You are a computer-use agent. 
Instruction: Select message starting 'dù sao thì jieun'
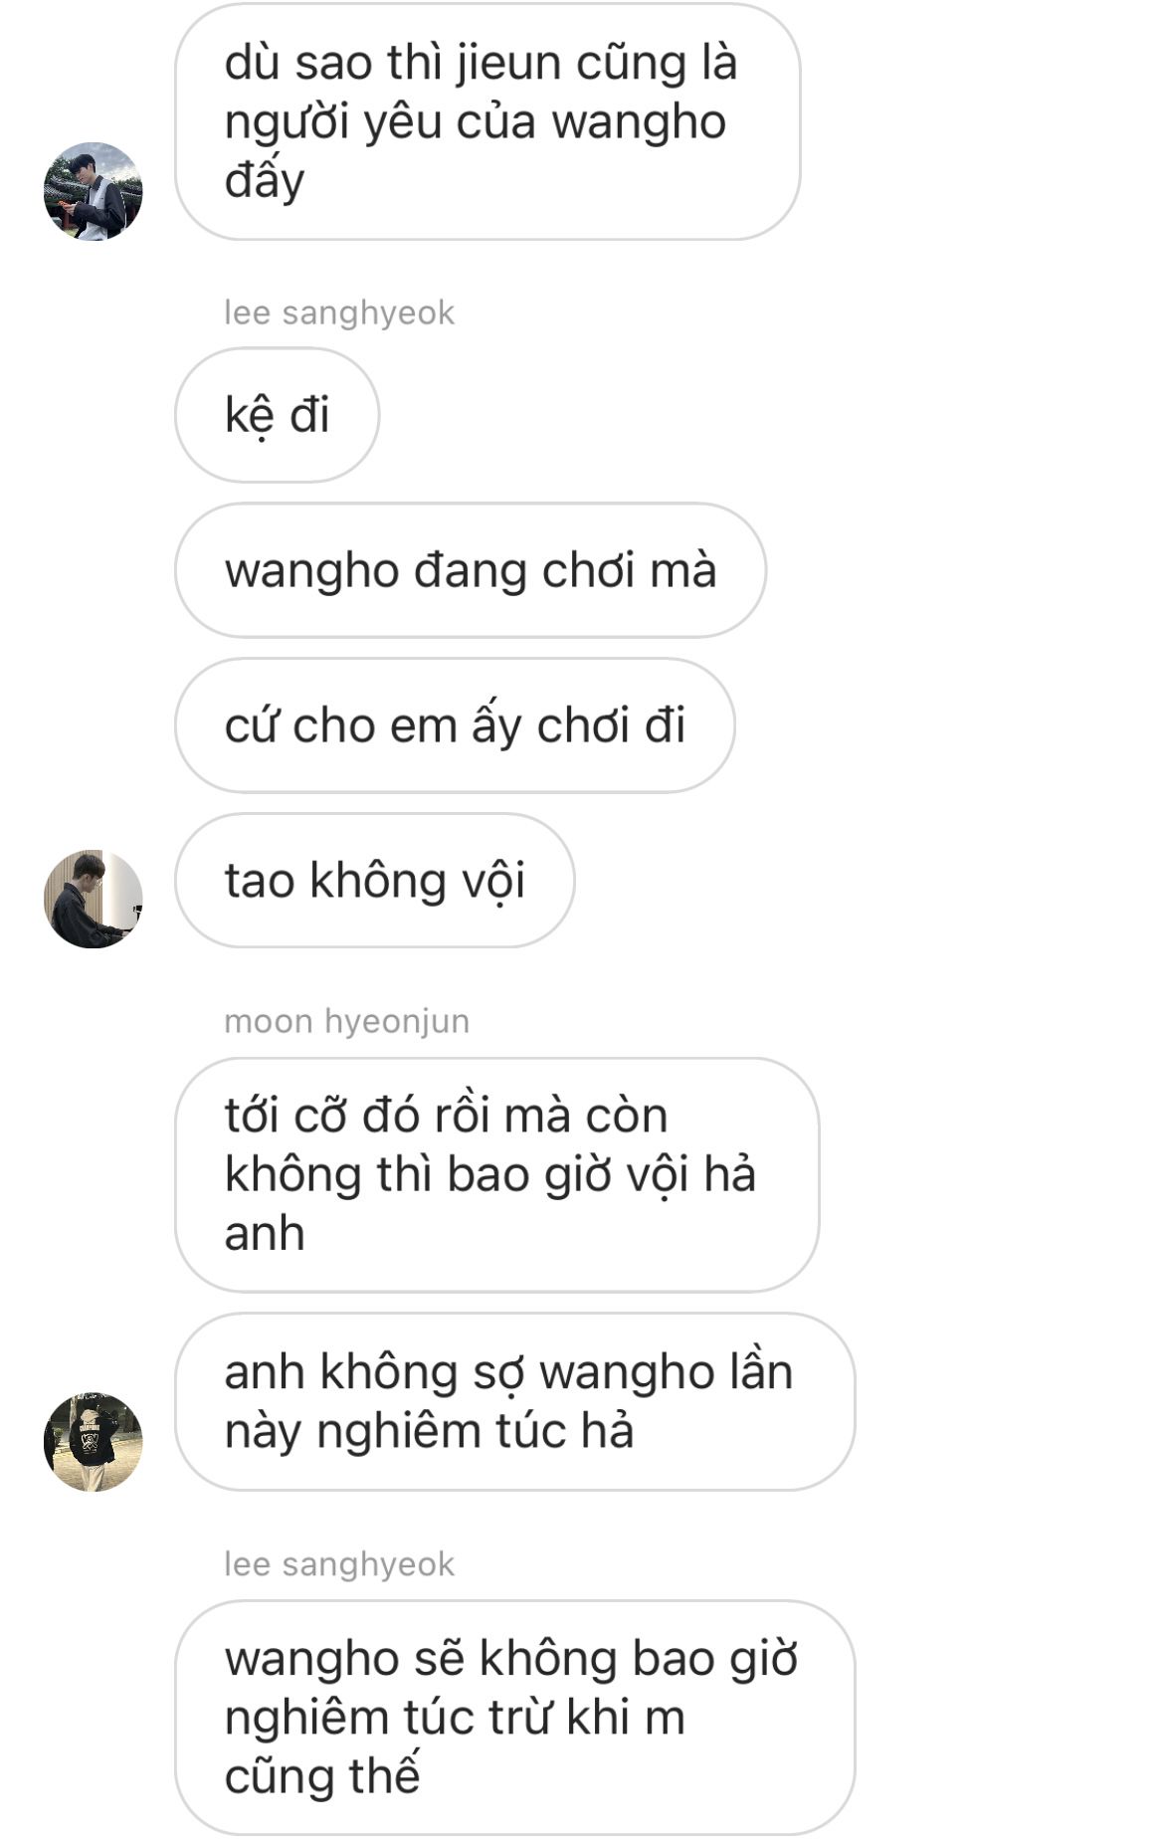487,121
